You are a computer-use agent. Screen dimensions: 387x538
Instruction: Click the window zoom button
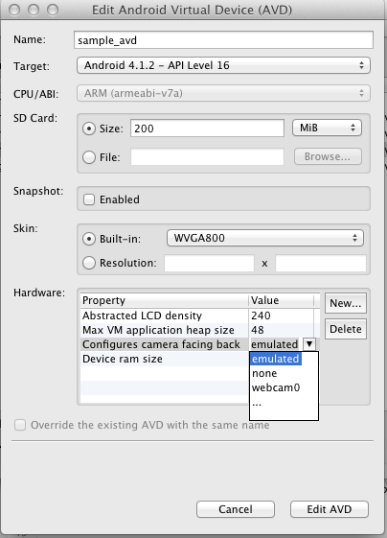tap(53, 10)
